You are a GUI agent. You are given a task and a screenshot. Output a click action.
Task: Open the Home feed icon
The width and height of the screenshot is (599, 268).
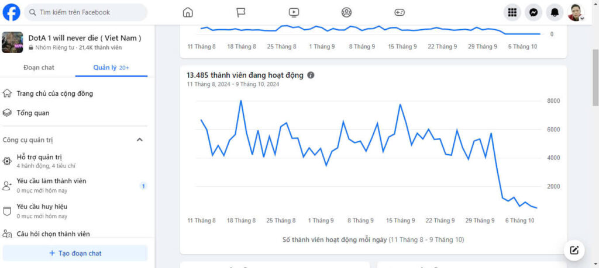pyautogui.click(x=188, y=12)
